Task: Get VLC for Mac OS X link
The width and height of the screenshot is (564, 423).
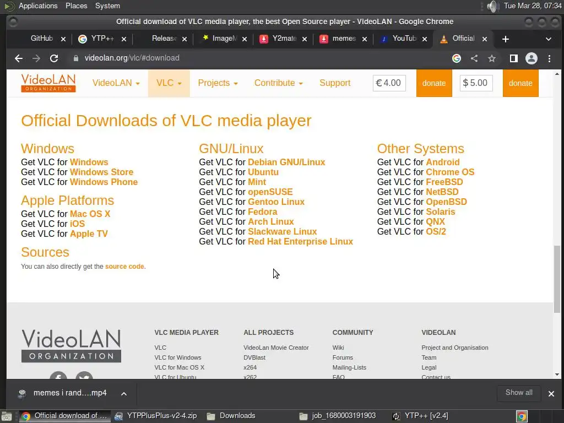Action: tap(90, 214)
